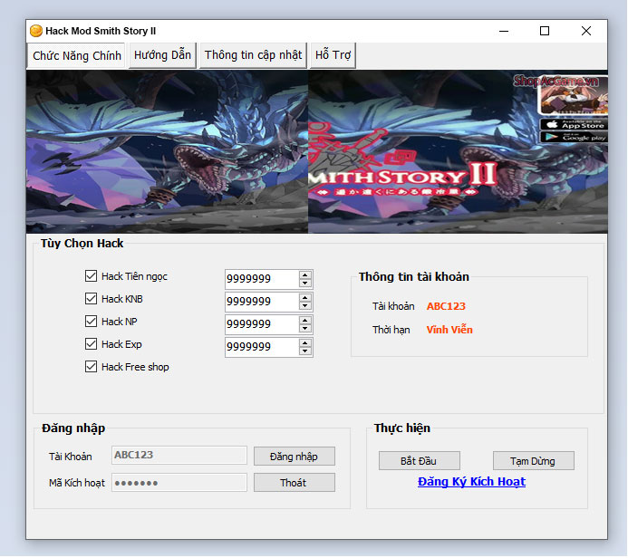Click the Đăng nhập button
628x558 pixels.
click(x=295, y=457)
